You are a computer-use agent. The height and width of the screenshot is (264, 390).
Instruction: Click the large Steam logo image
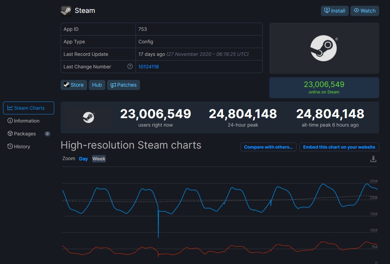click(x=324, y=48)
